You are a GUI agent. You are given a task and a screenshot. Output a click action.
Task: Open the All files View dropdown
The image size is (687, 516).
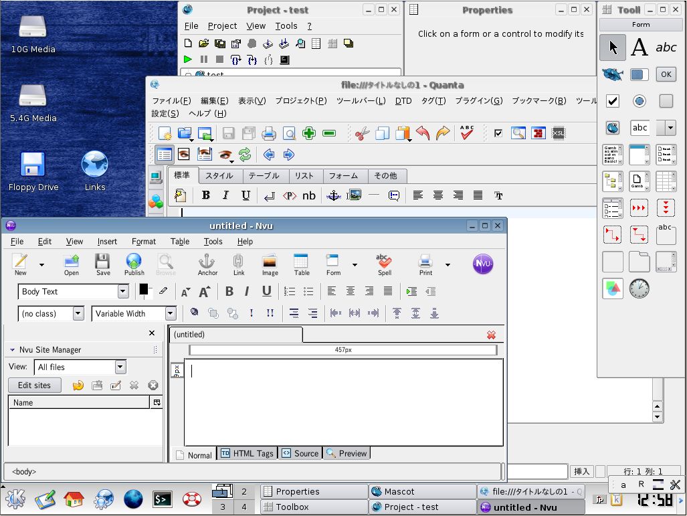120,367
